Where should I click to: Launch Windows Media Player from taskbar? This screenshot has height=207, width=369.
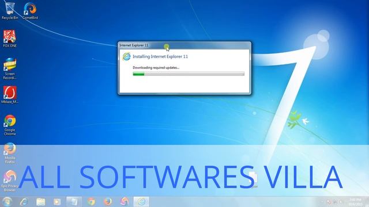[57, 202]
